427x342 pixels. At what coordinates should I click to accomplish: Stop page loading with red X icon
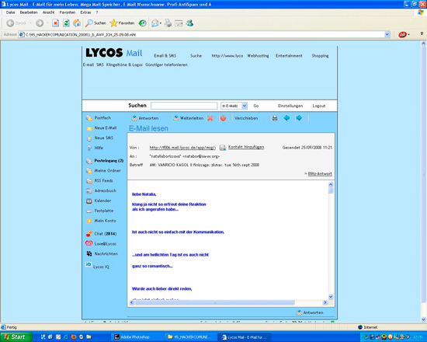(56, 23)
